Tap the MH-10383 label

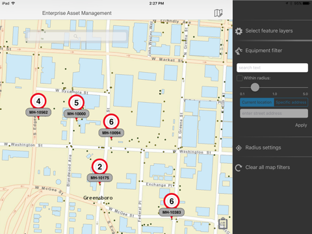172,213
